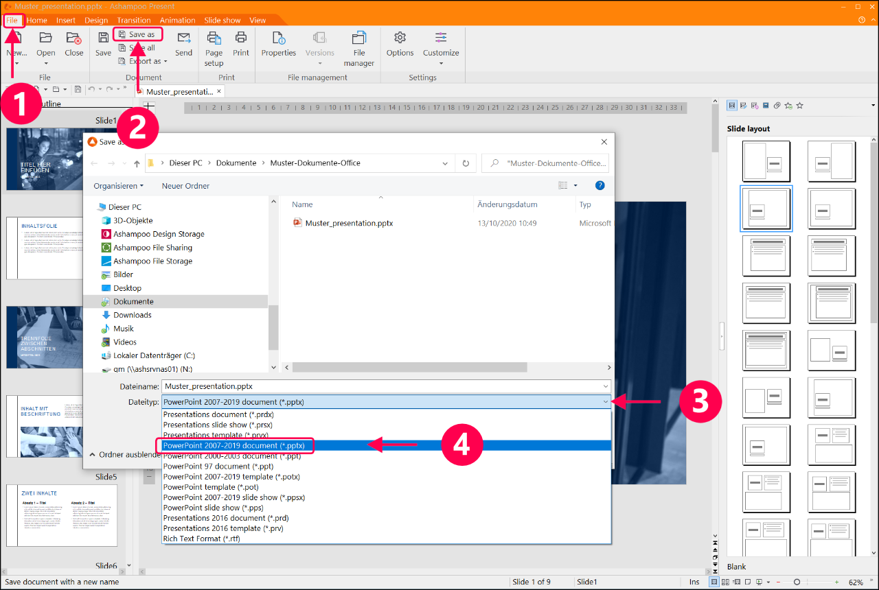Viewport: 879px width, 590px height.
Task: Open the Animation tab
Action: (177, 20)
